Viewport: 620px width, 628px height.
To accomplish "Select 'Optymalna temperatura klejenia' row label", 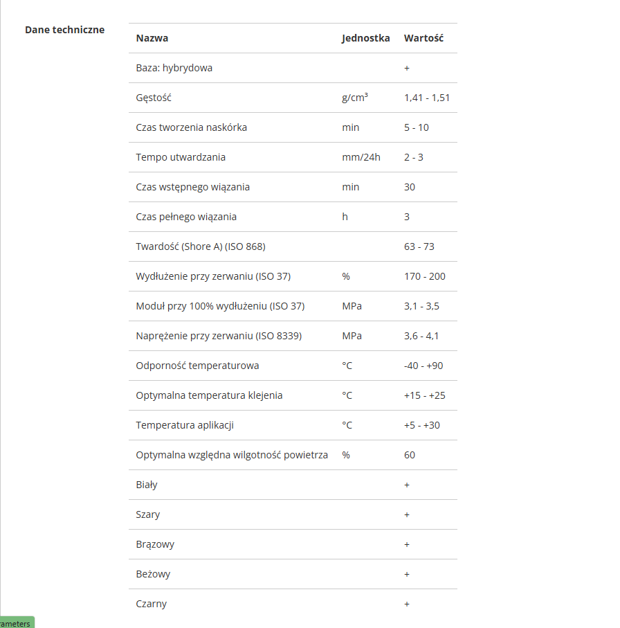I will 209,395.
